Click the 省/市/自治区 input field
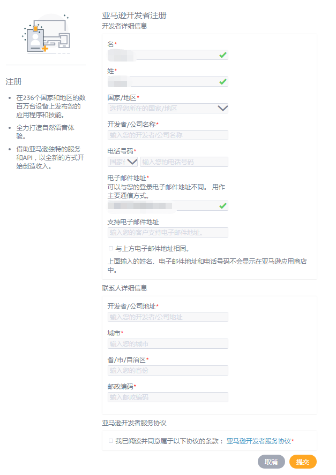The image size is (336, 475). 168,370
